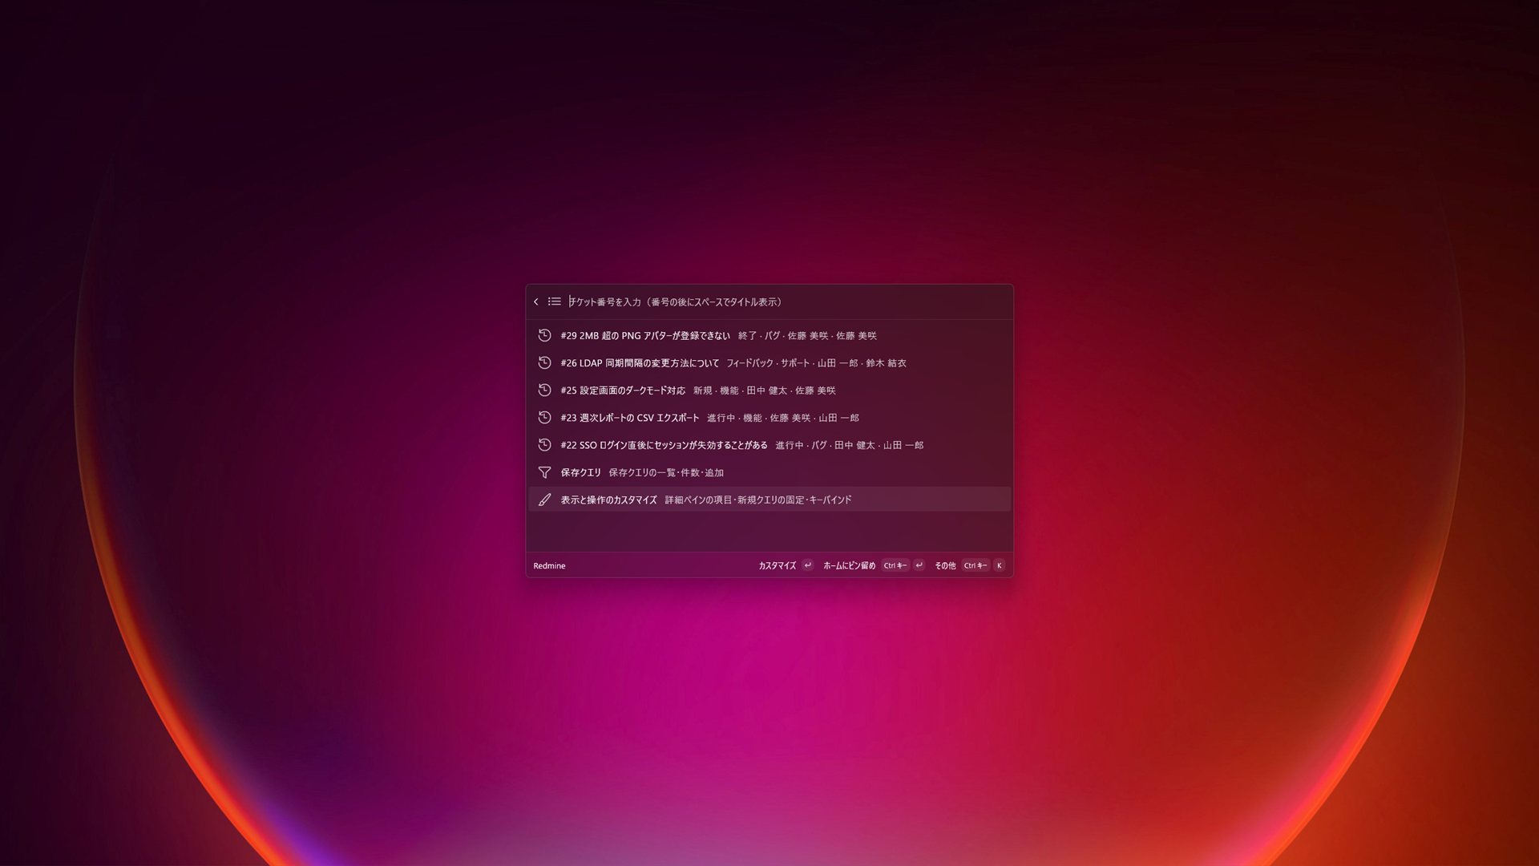Click the "保存クエリの一覧・件数・追加" description

tap(666, 472)
